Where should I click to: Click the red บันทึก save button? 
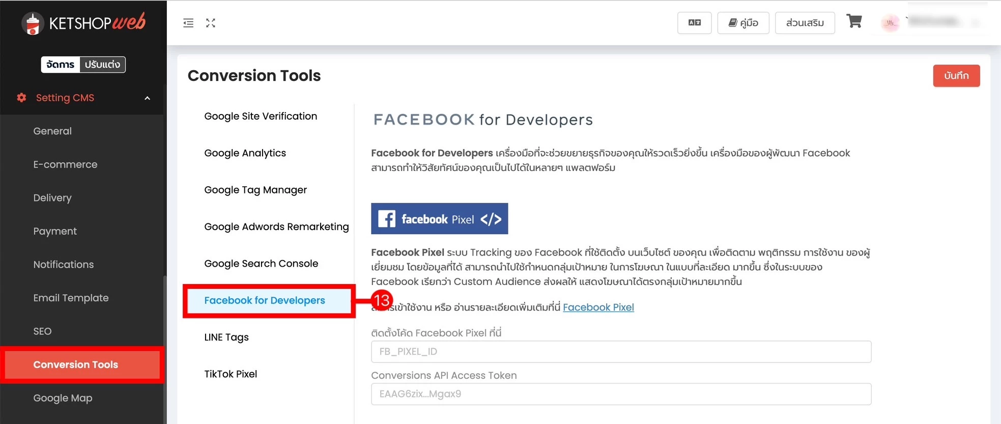[956, 75]
